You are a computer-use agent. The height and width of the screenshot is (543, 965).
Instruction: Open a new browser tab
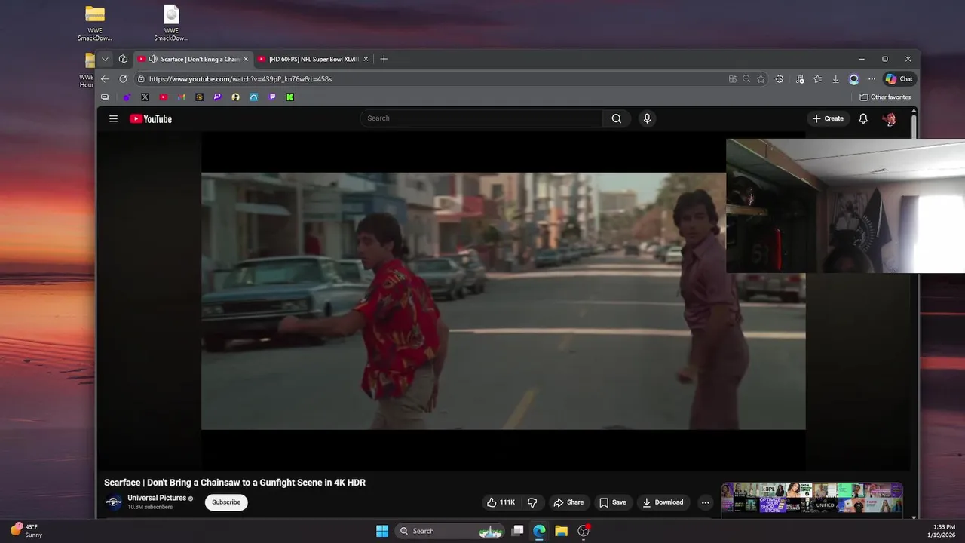[x=383, y=59]
